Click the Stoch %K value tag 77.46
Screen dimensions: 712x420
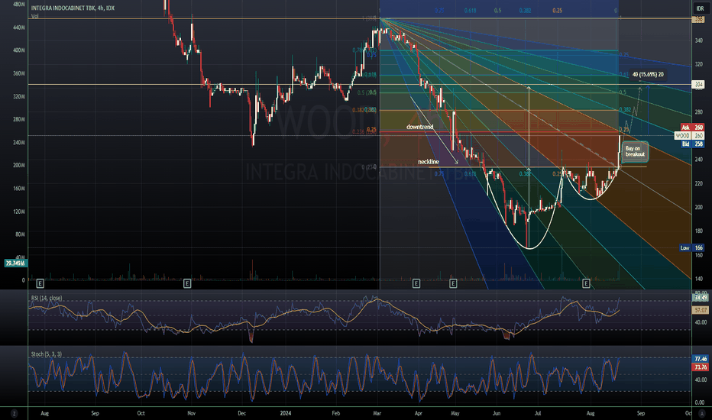[x=701, y=359]
